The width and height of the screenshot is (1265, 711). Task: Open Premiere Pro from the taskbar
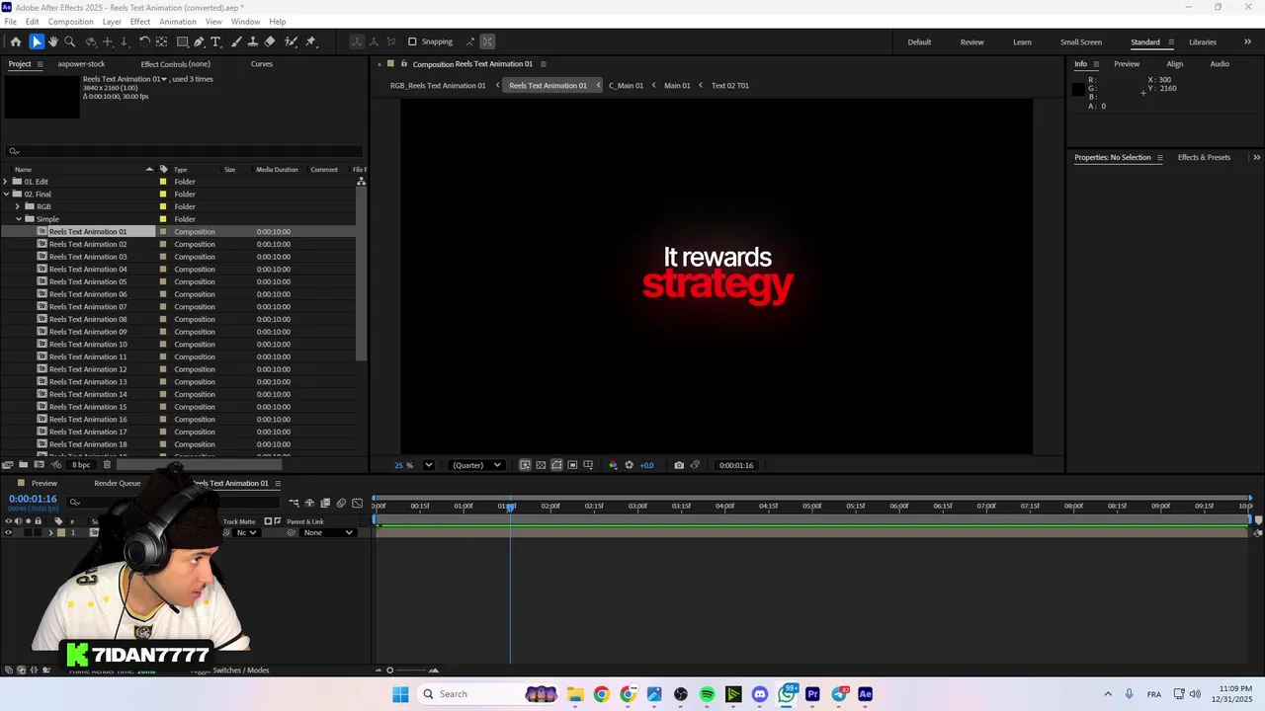pos(812,694)
